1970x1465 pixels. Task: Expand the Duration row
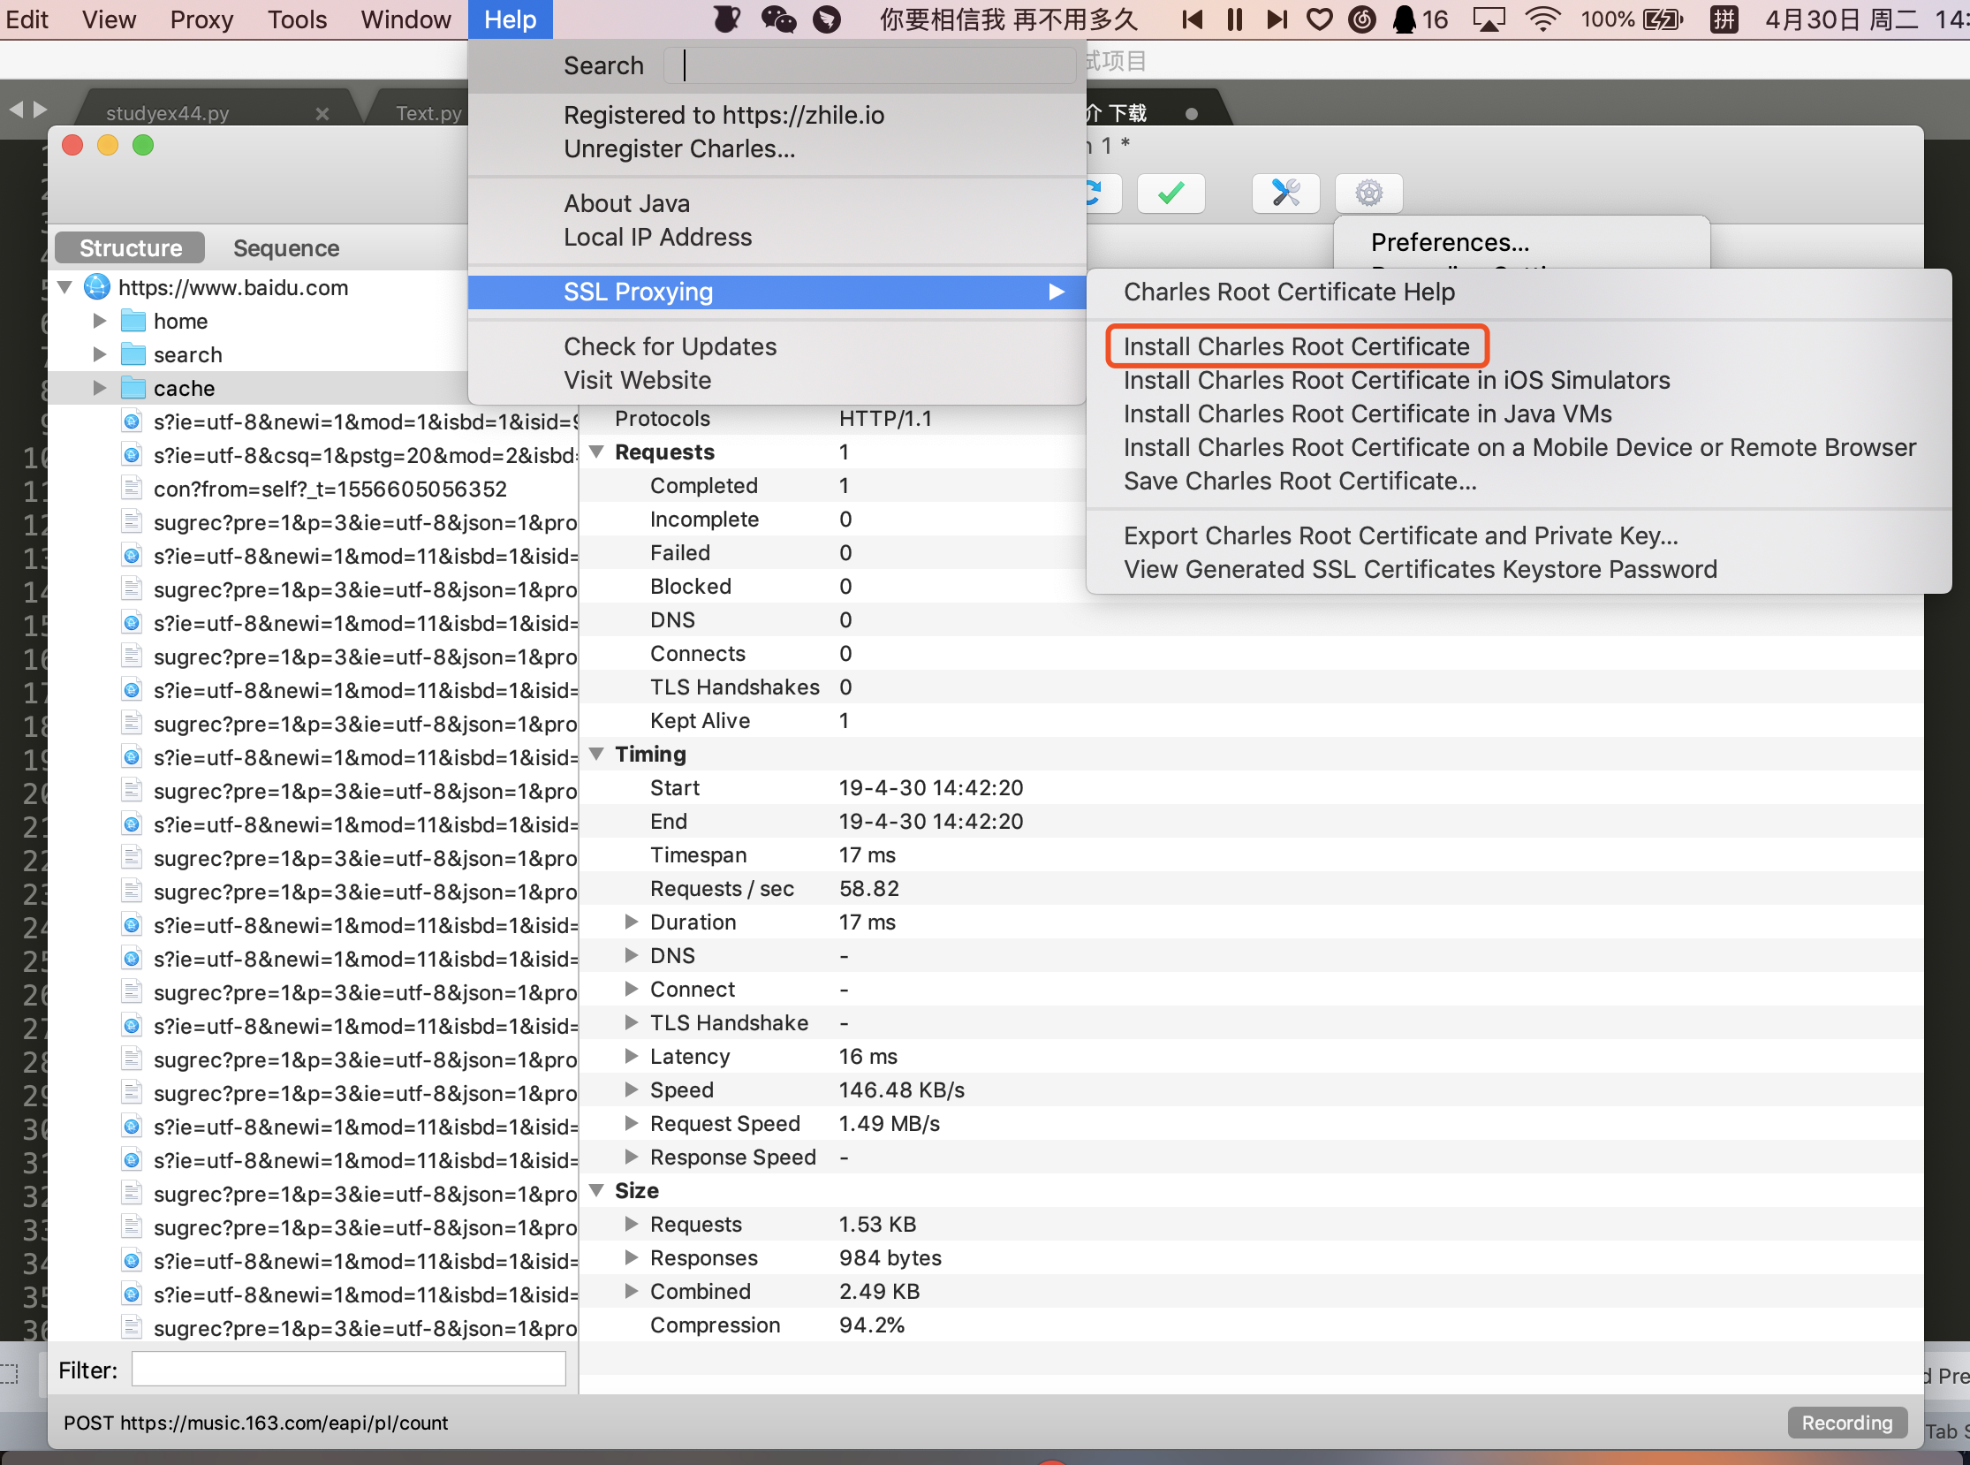click(x=632, y=922)
